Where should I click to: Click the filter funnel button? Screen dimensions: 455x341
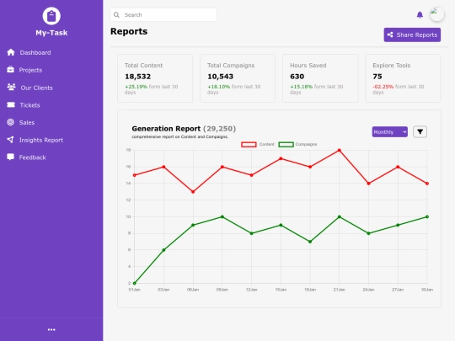[420, 132]
